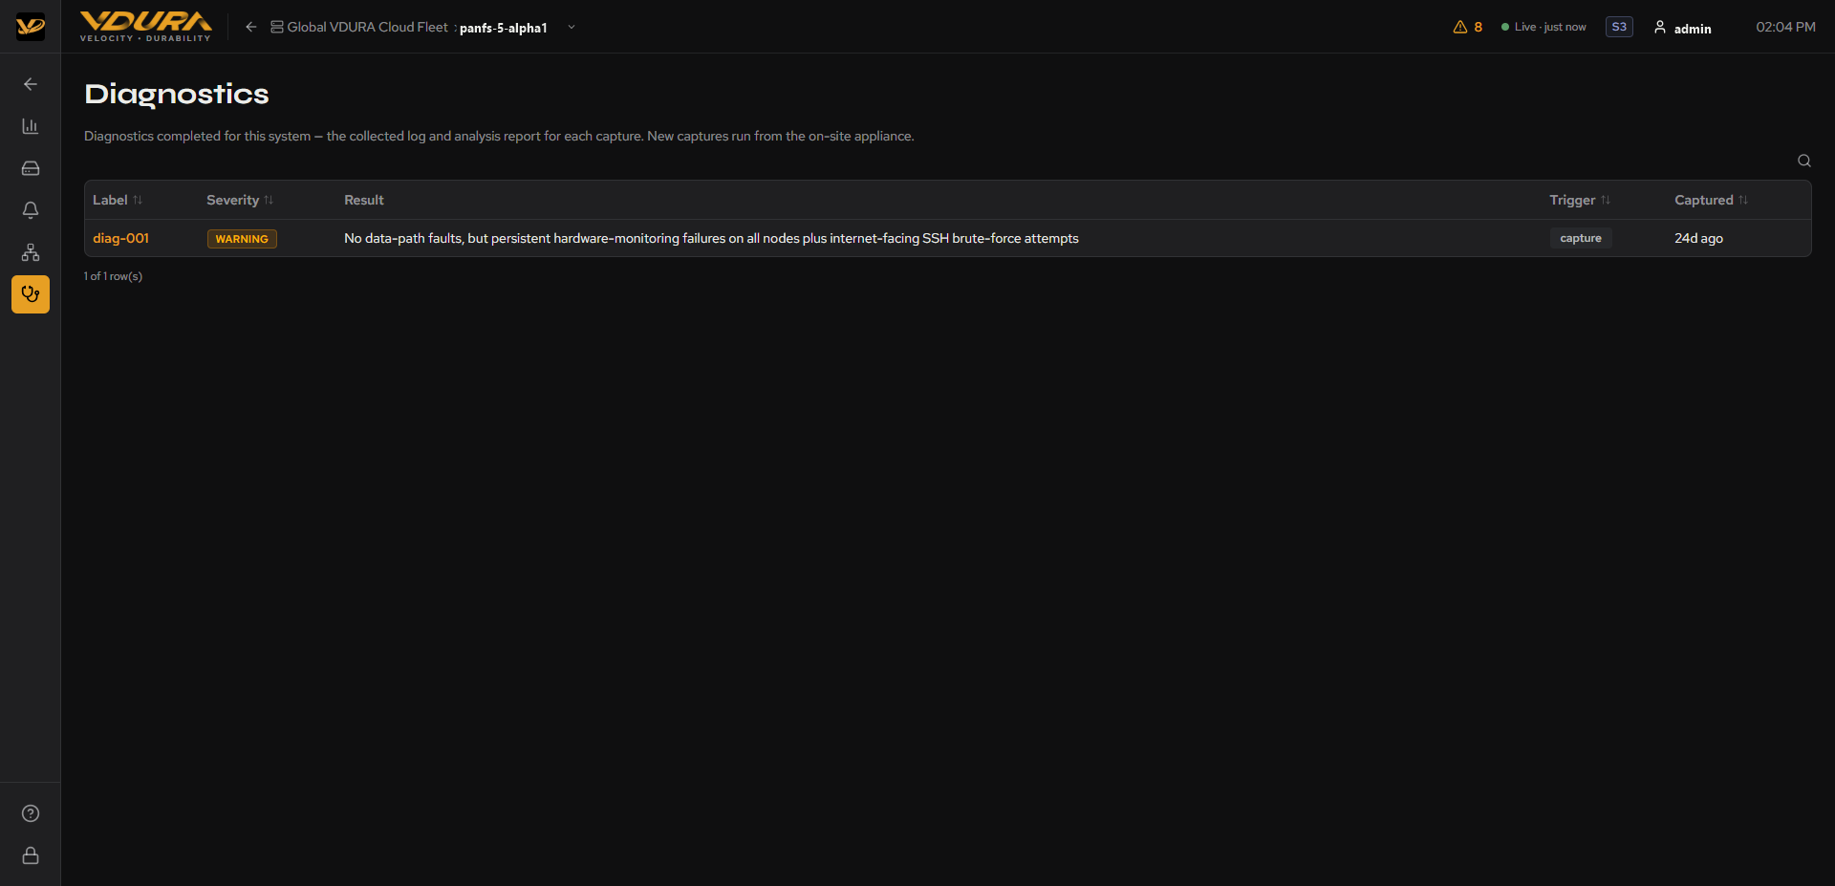The height and width of the screenshot is (886, 1835).
Task: Open the help question mark icon
Action: [x=31, y=813]
